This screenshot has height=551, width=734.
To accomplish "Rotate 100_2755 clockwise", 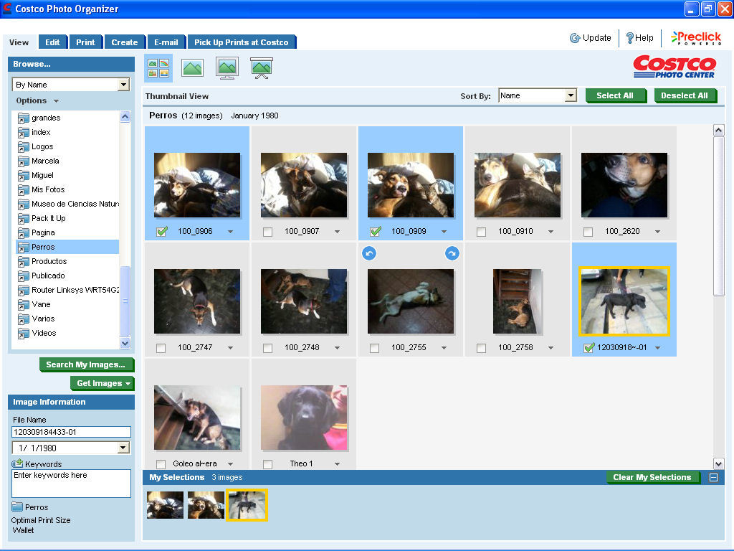I will 451,253.
